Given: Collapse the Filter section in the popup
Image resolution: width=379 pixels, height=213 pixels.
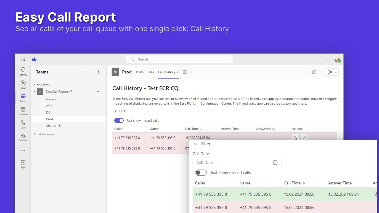Looking at the screenshot, I should click(x=202, y=144).
